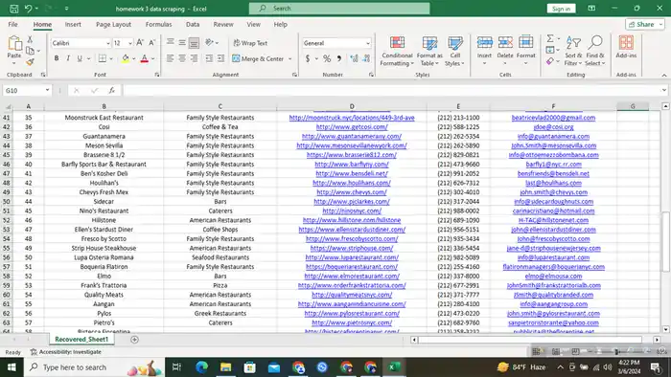Increase the indent
The width and height of the screenshot is (671, 377).
[220, 58]
